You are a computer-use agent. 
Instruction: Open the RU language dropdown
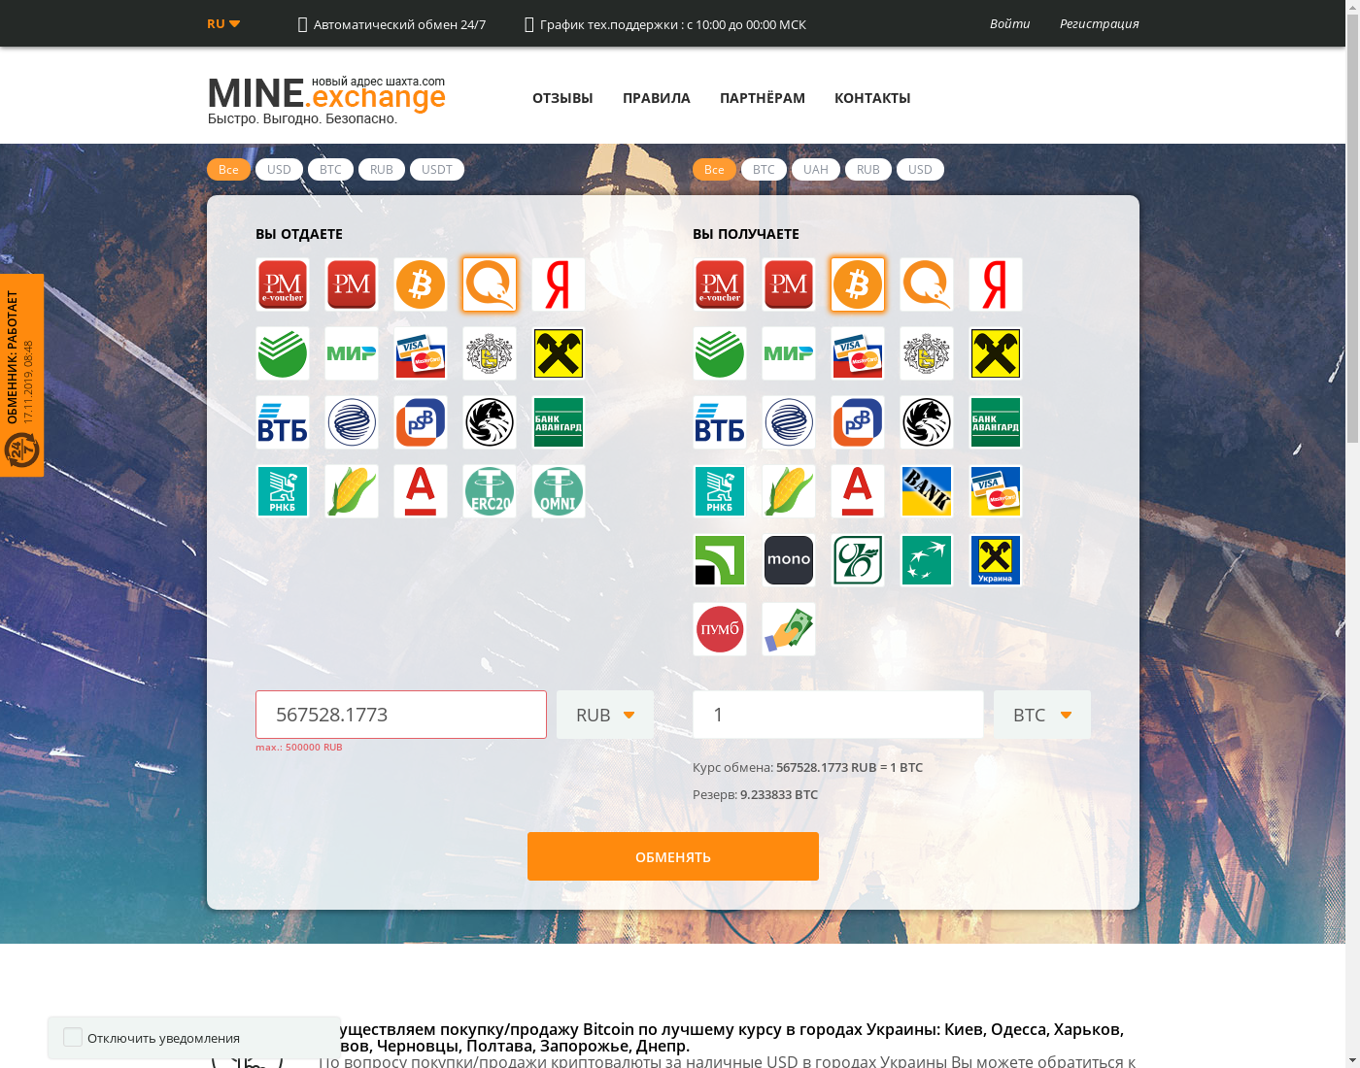(x=223, y=23)
